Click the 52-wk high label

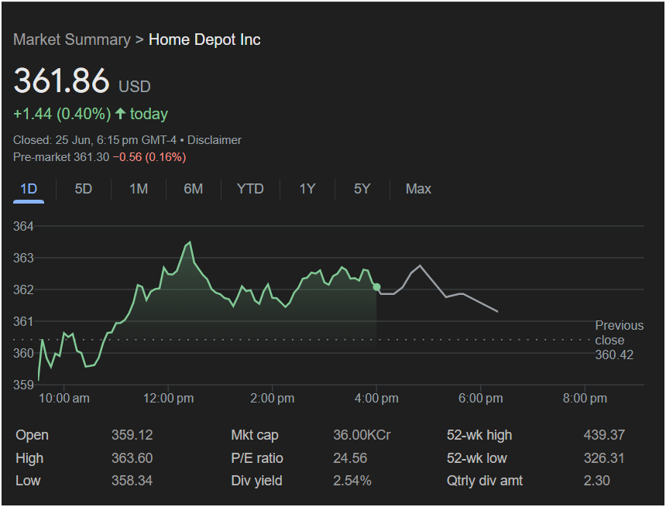click(x=479, y=435)
